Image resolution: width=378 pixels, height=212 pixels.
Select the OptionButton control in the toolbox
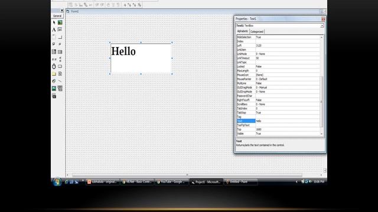[60, 44]
